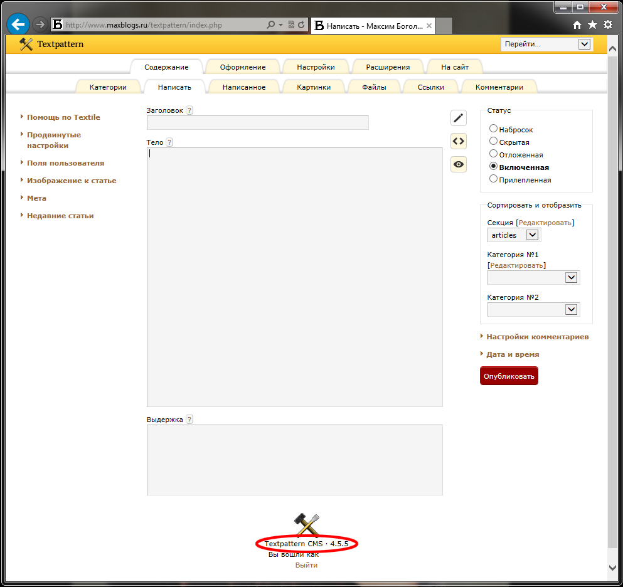
Task: Open the Комментарии subtab
Action: pos(499,87)
